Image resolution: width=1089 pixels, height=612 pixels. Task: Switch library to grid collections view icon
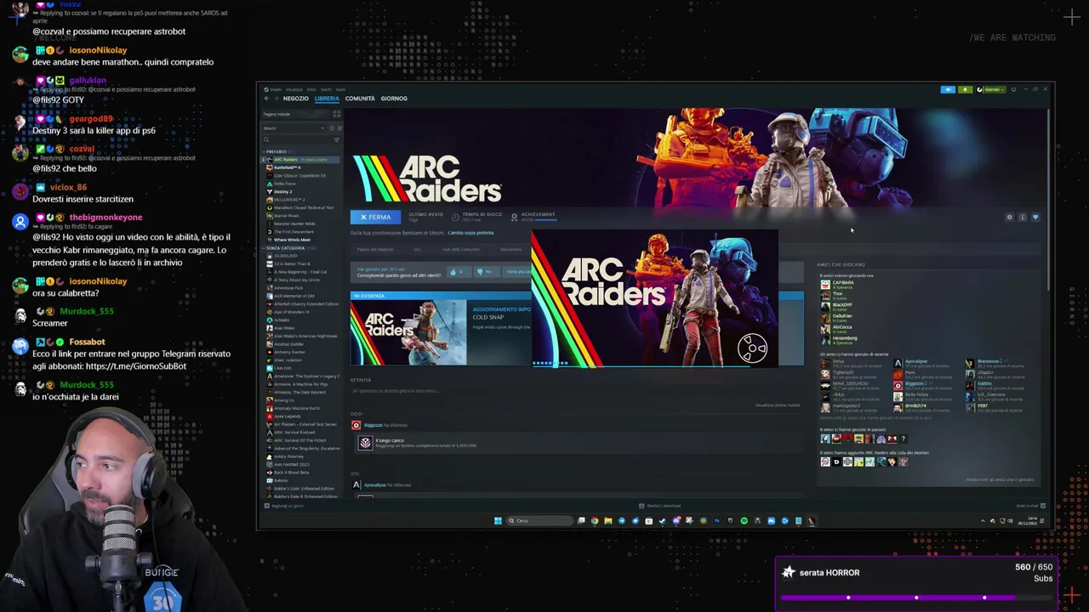coord(337,114)
